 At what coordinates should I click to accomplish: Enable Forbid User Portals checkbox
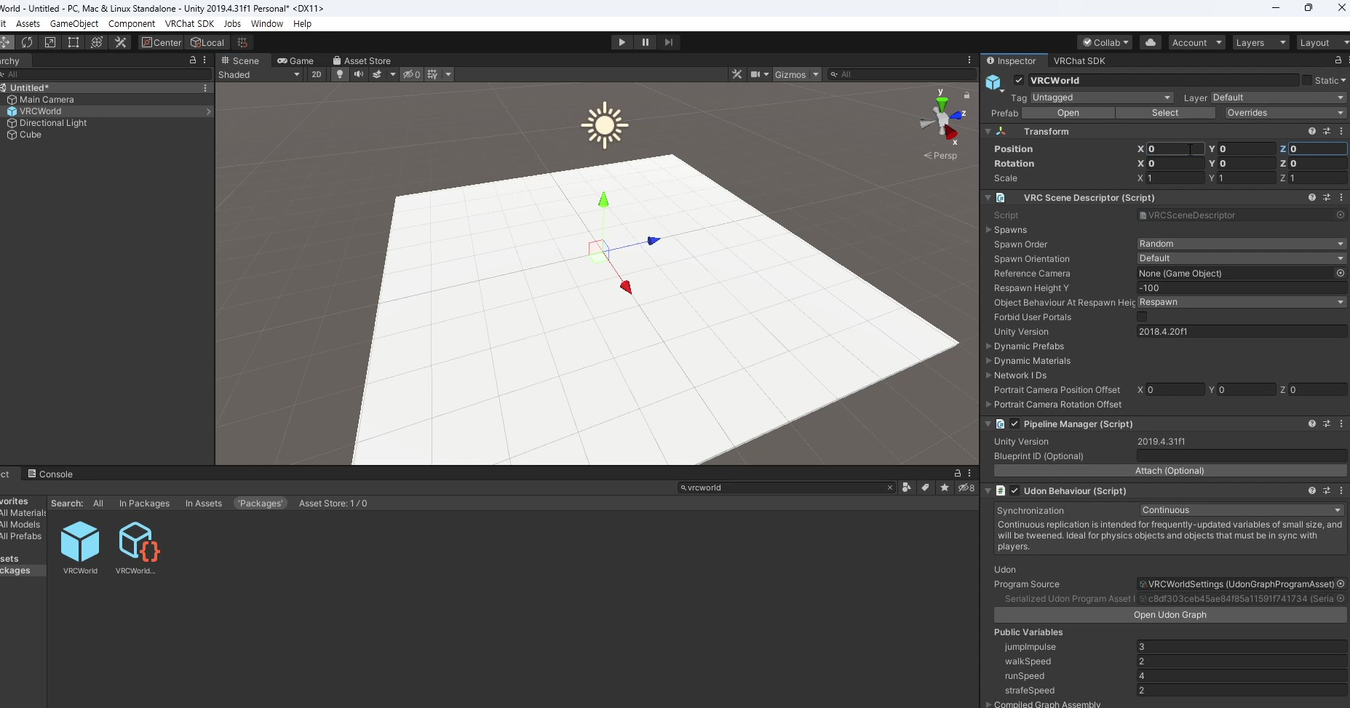click(1142, 317)
